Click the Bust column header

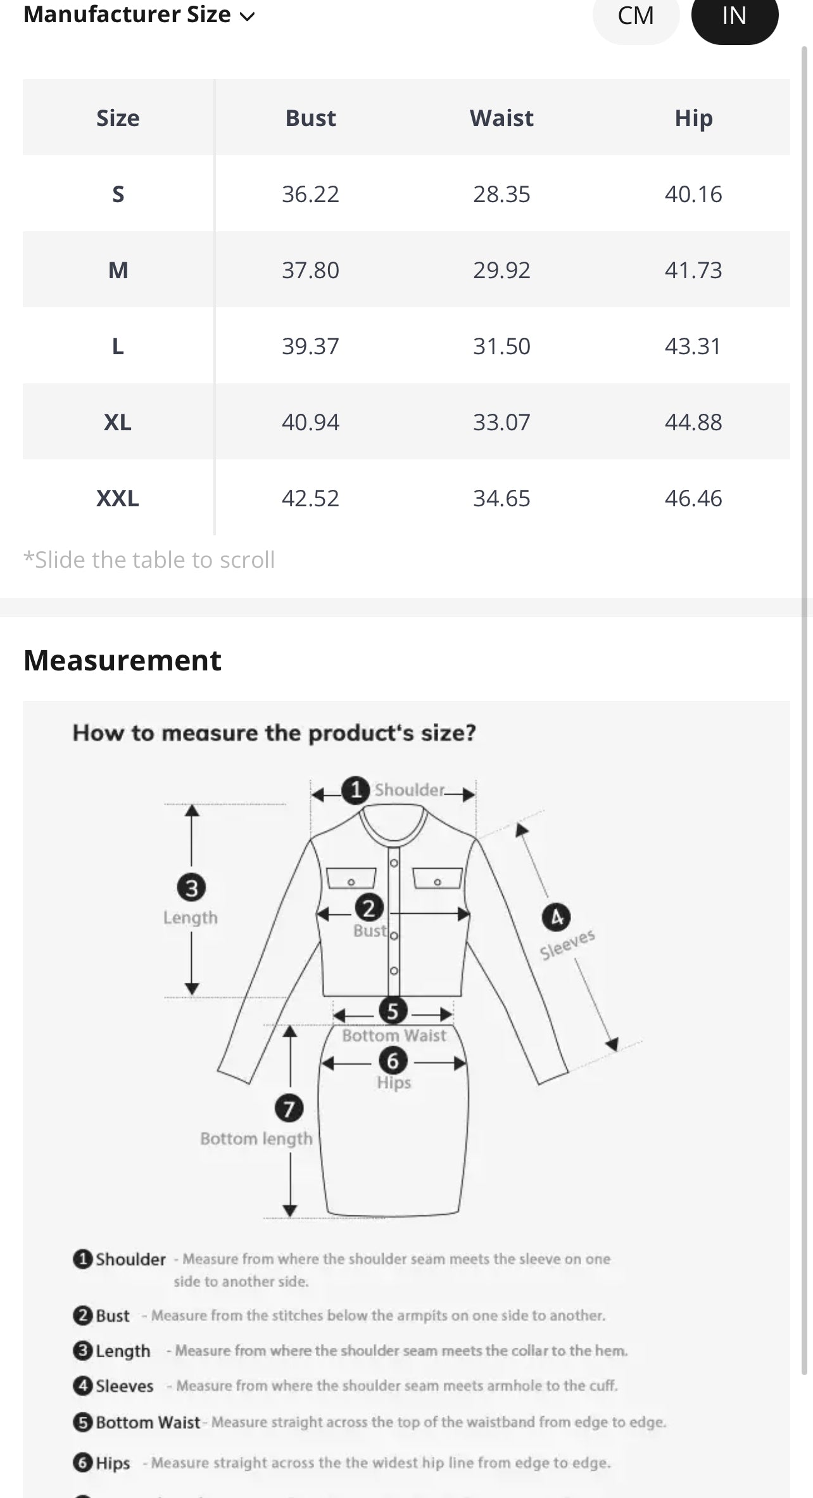click(x=310, y=118)
